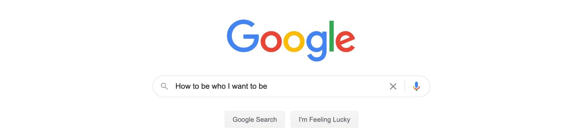Click the green letter l in logo
584x140 pixels.
[332, 36]
